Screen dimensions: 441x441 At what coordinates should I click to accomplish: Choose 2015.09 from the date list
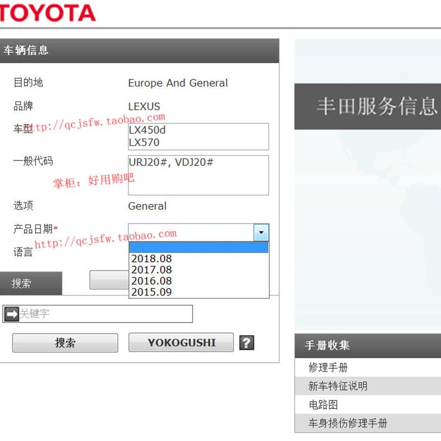pos(198,292)
